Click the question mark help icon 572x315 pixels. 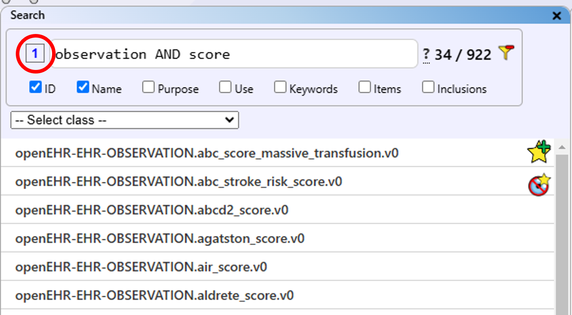click(x=426, y=55)
